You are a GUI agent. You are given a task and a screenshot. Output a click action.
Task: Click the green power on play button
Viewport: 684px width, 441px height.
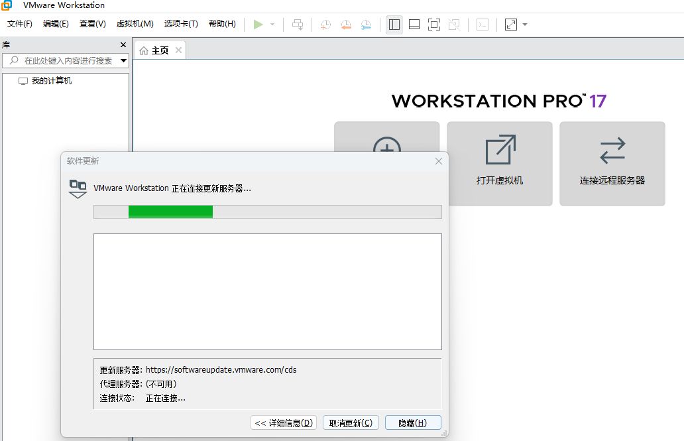point(258,25)
